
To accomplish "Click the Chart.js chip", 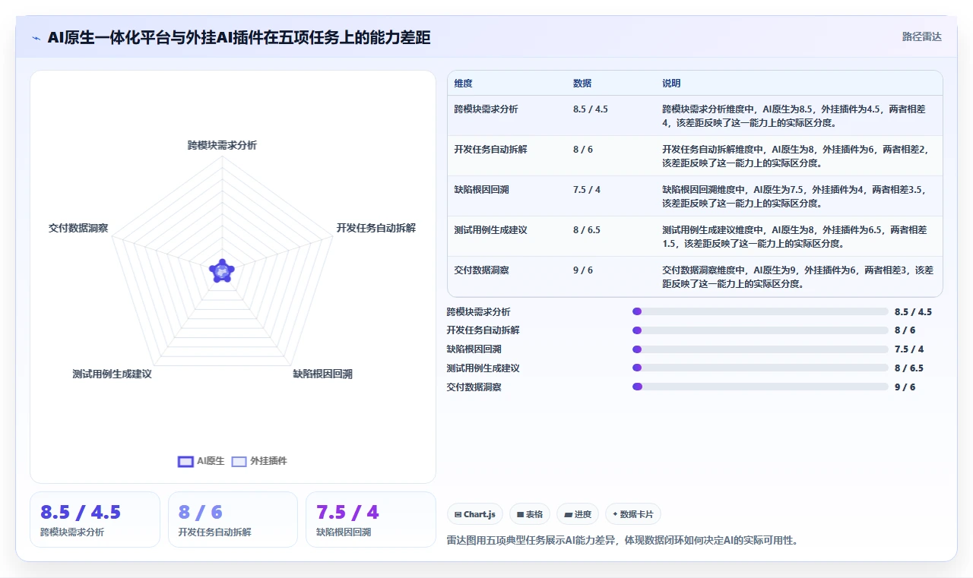I will 475,514.
